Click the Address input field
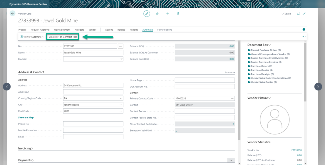Image resolution: width=325 pixels, height=165 pixels. pyautogui.click(x=93, y=85)
